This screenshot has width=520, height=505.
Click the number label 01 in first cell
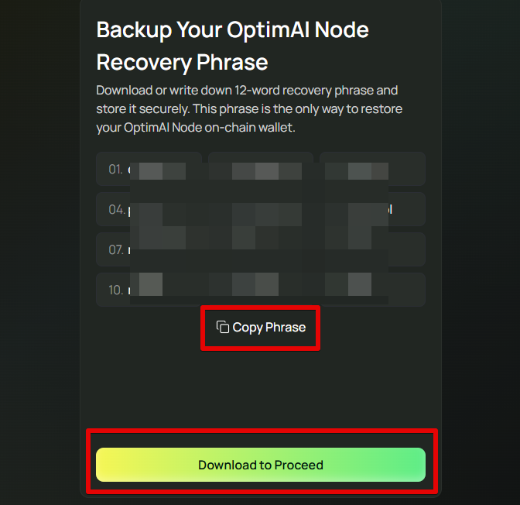pos(115,170)
